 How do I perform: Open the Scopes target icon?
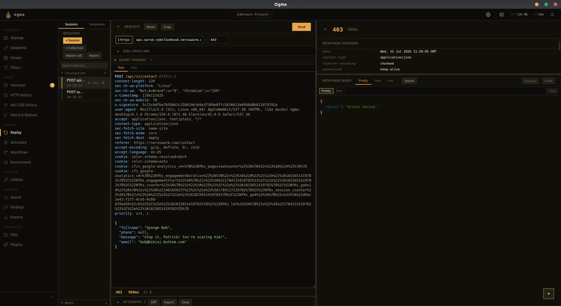coord(6,58)
